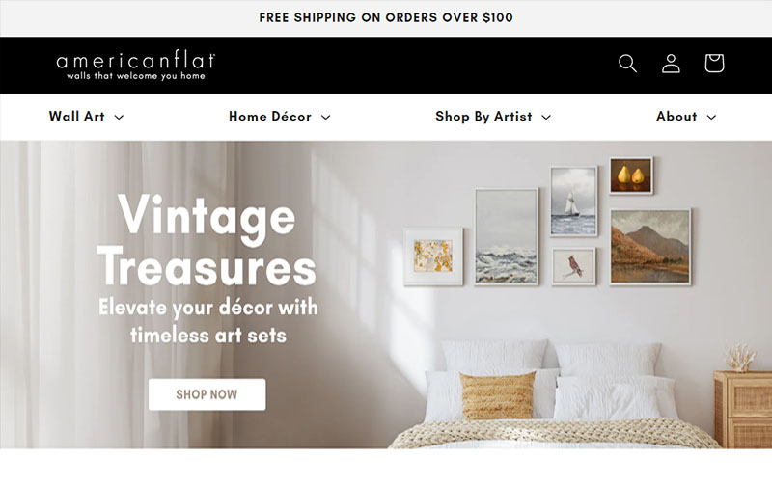Screen dimensions: 772x485
Task: Click the account login person icon
Action: point(671,64)
